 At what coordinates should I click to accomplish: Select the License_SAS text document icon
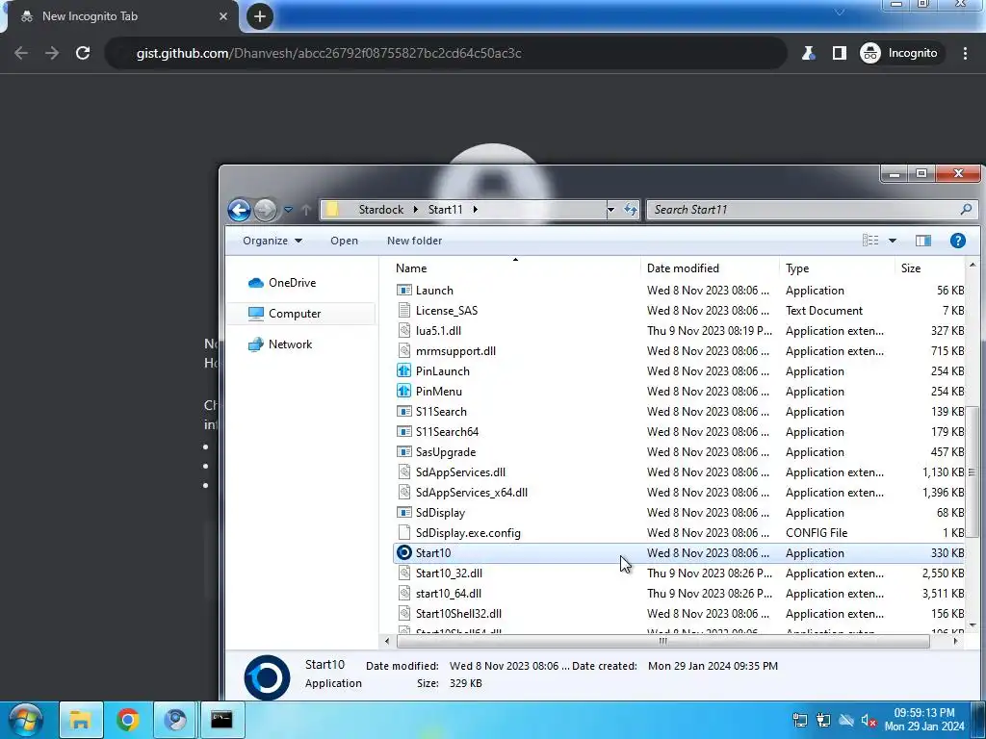click(x=403, y=311)
